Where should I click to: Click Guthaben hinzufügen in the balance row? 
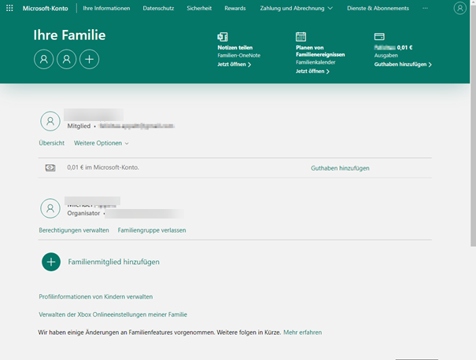pyautogui.click(x=340, y=168)
